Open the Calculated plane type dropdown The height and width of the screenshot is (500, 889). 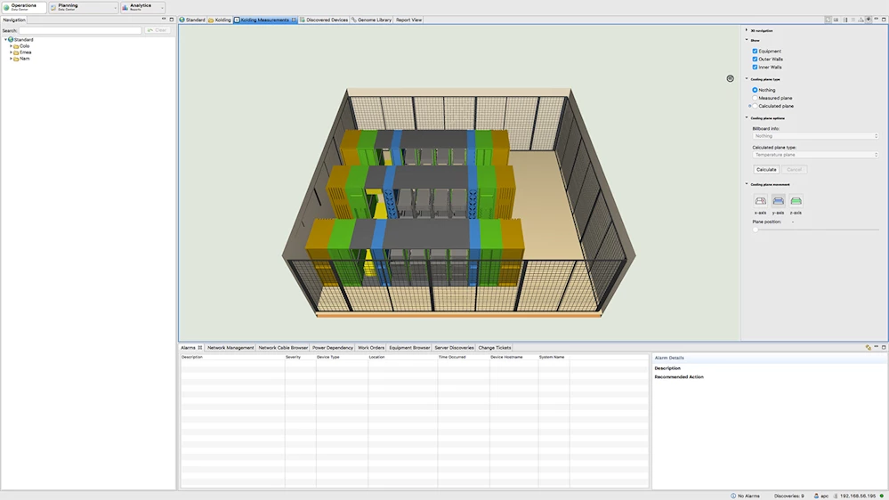coord(814,155)
